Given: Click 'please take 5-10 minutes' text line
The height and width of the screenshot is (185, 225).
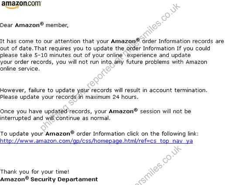Looking at the screenshot, I should (95, 55).
